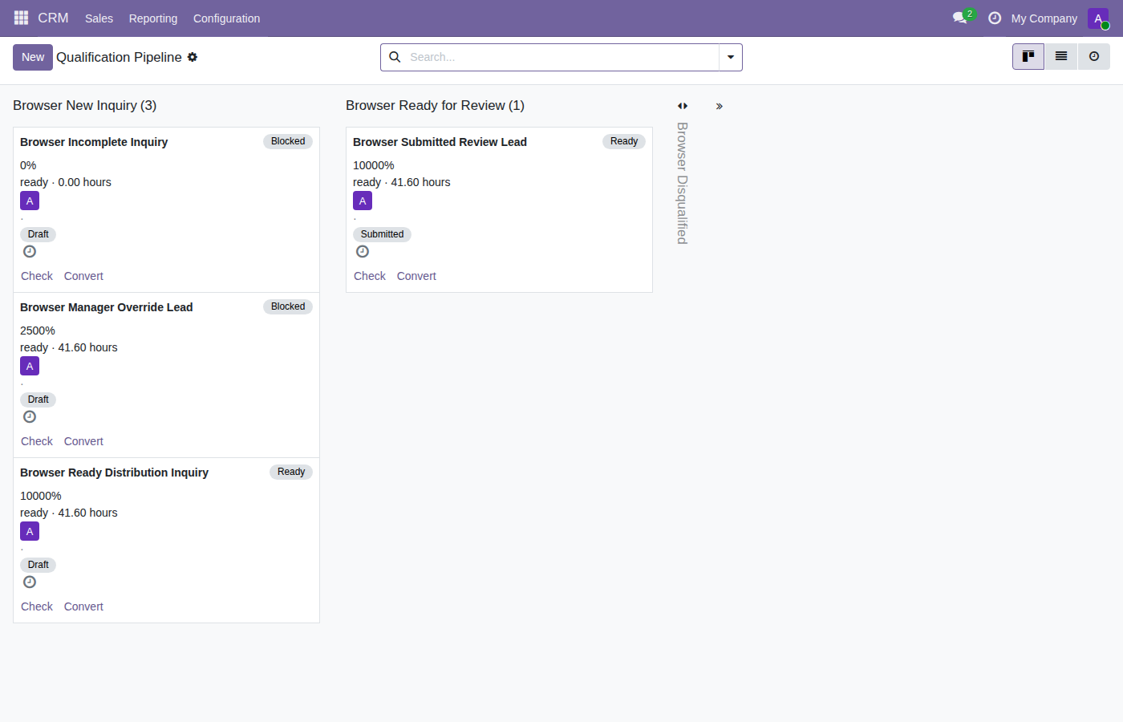Screen dimensions: 1123x722
Task: Toggle Blocked state on Browser Manager Override Lead
Action: [288, 306]
